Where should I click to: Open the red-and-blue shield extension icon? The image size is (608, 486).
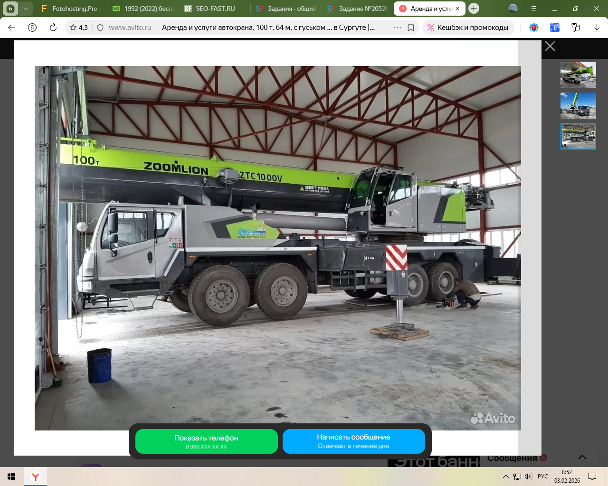click(x=534, y=28)
